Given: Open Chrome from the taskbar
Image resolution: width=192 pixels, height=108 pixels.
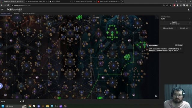Looking at the screenshot, I should click(x=30, y=106).
